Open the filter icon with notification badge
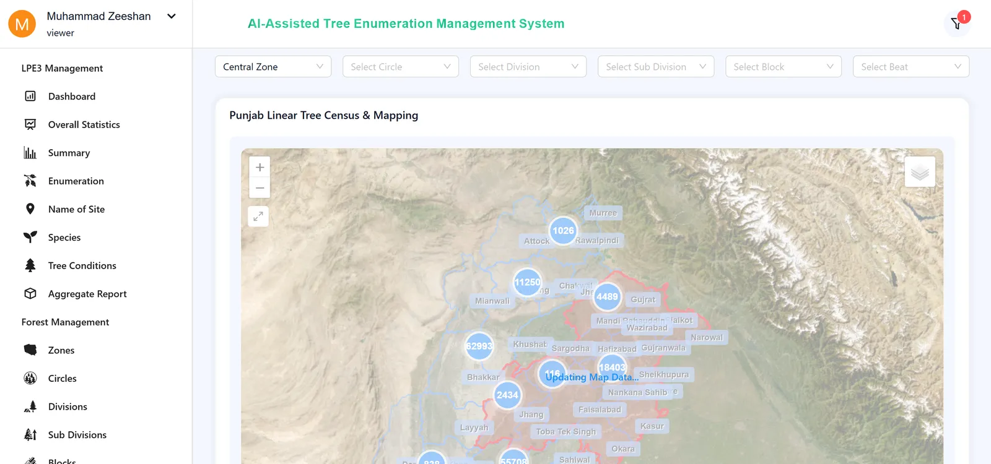This screenshot has height=464, width=991. 958,24
